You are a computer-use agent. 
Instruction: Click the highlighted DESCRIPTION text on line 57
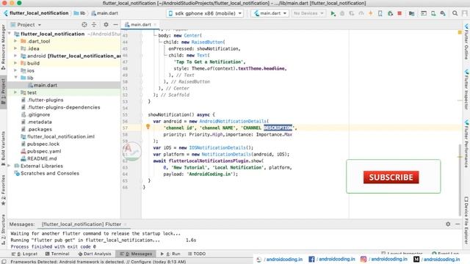click(278, 128)
